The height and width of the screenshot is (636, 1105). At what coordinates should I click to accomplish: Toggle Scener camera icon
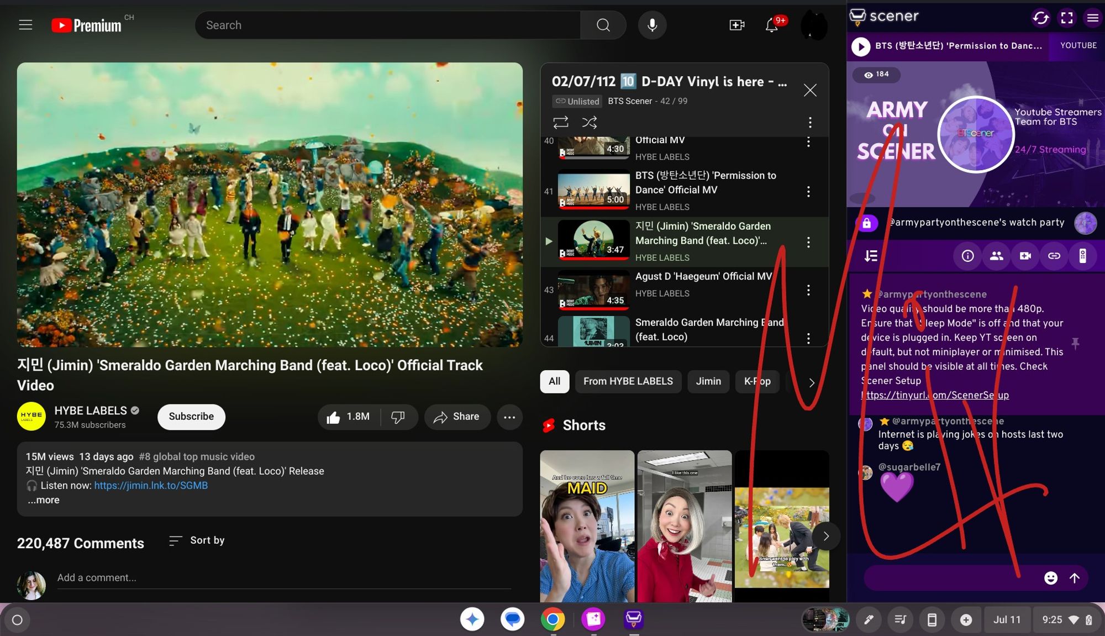click(x=1025, y=256)
